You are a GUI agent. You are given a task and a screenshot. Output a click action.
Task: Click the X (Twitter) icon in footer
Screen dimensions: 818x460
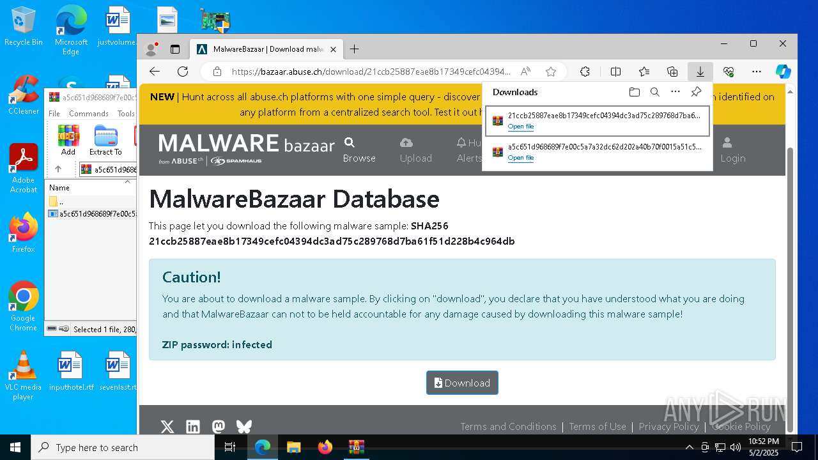point(167,427)
